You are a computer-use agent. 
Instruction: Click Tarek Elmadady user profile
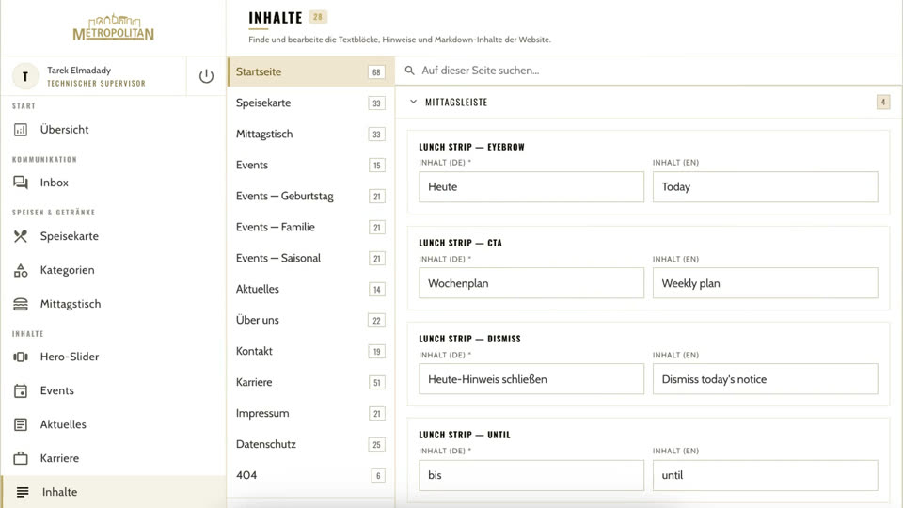coord(94,76)
